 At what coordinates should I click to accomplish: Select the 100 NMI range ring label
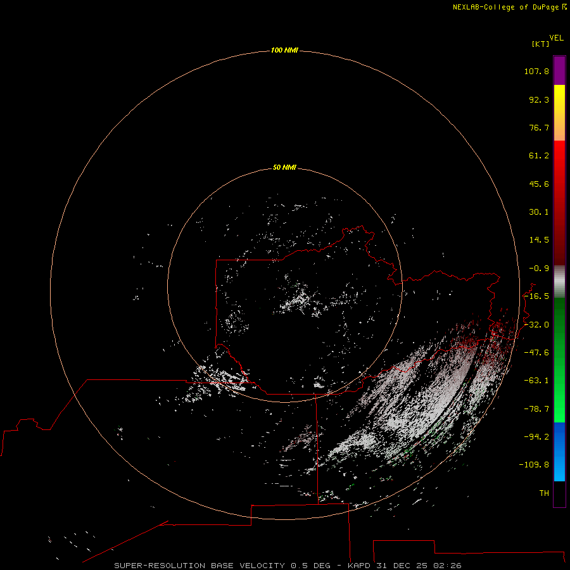point(284,50)
